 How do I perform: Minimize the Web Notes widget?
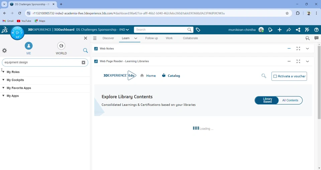(289, 49)
